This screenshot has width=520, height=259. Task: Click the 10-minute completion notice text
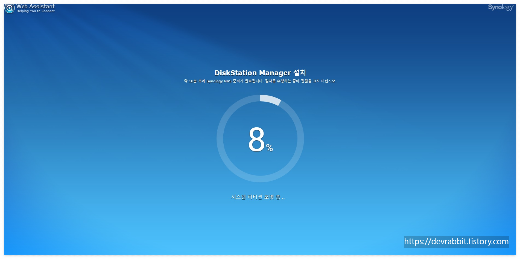tap(260, 81)
